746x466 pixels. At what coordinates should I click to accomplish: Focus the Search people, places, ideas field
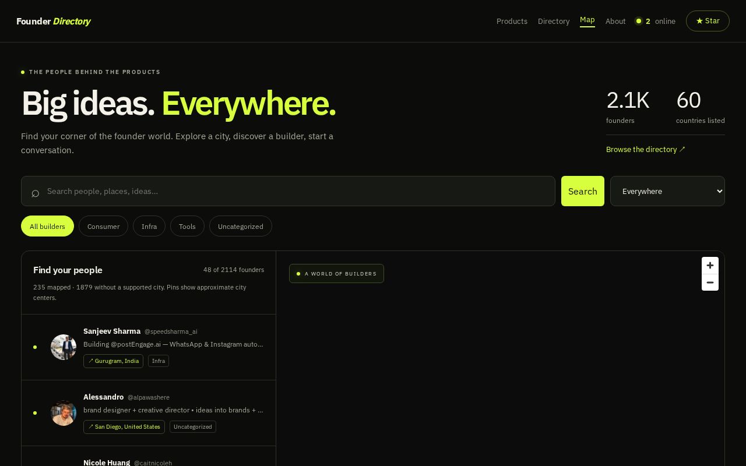click(x=288, y=191)
